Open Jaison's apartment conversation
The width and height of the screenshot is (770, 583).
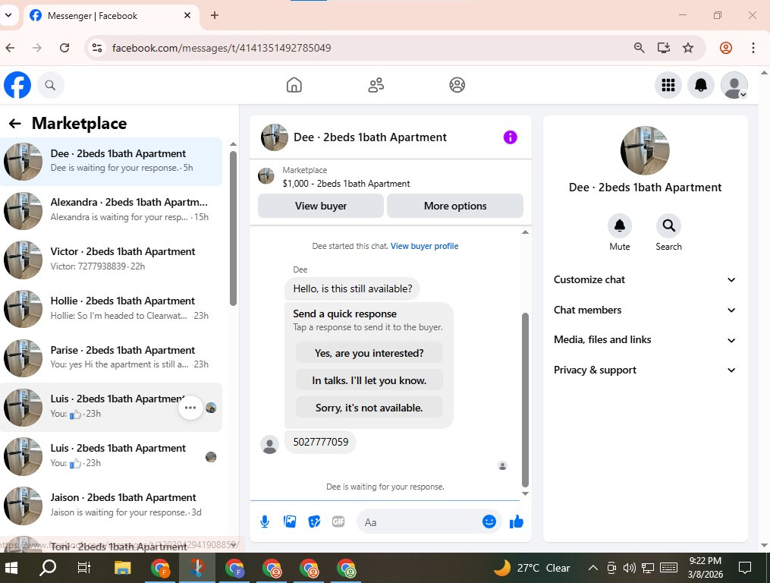tap(111, 506)
